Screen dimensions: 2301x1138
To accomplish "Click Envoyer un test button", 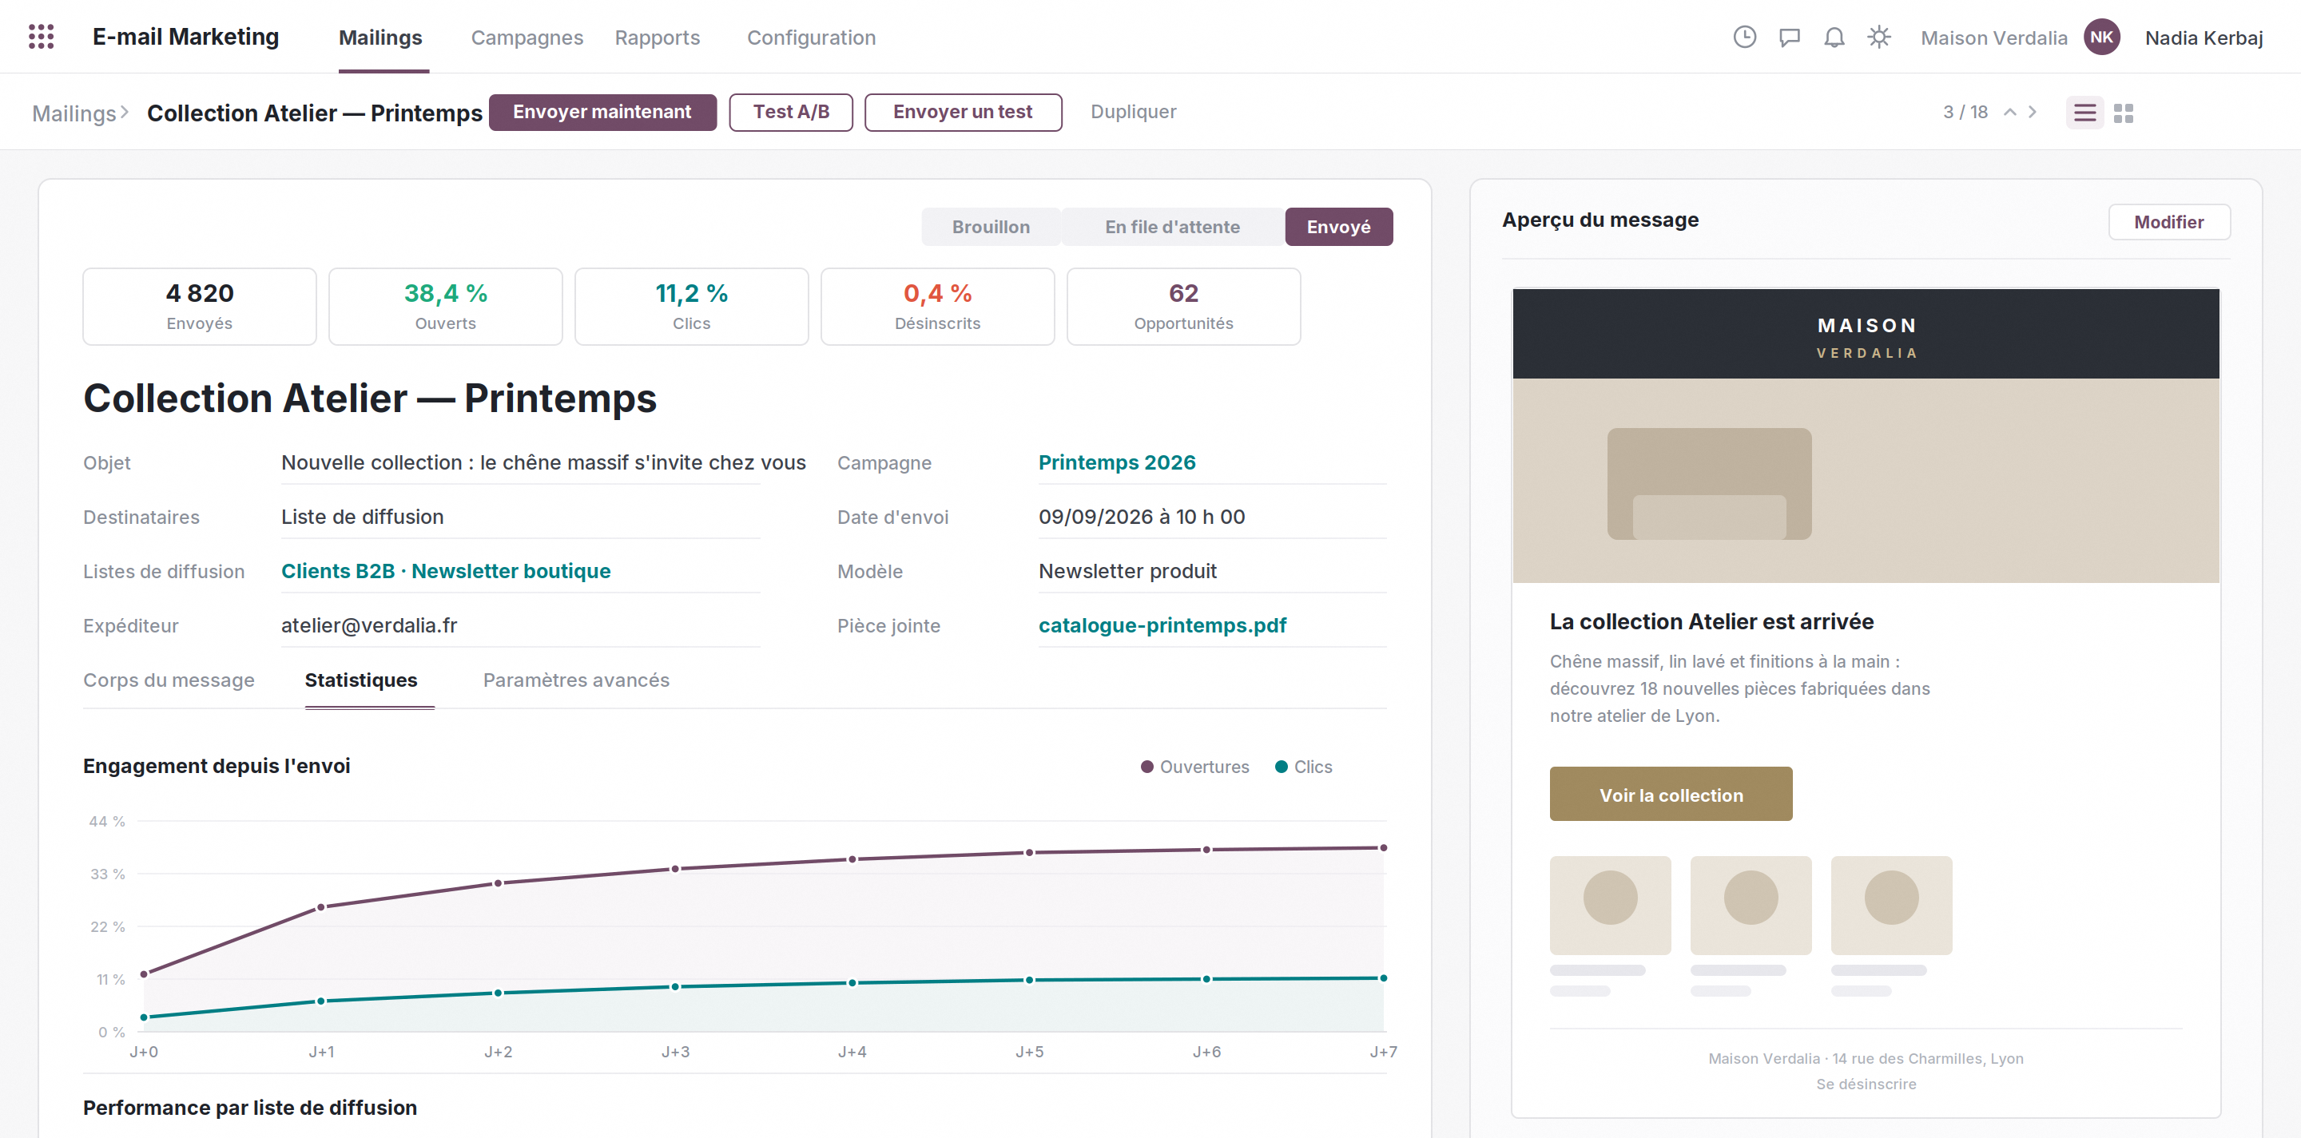I will [x=963, y=113].
